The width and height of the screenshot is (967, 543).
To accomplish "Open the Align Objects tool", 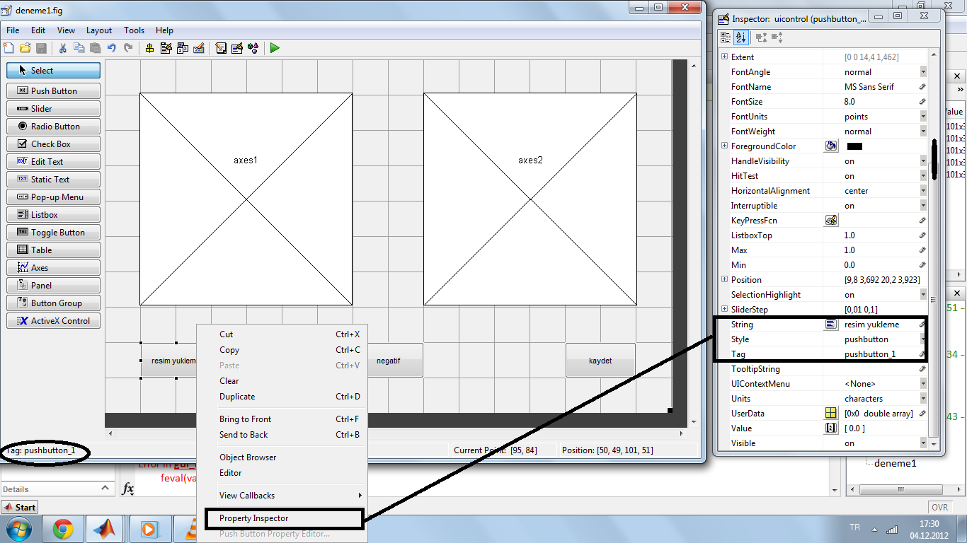I will coord(149,48).
